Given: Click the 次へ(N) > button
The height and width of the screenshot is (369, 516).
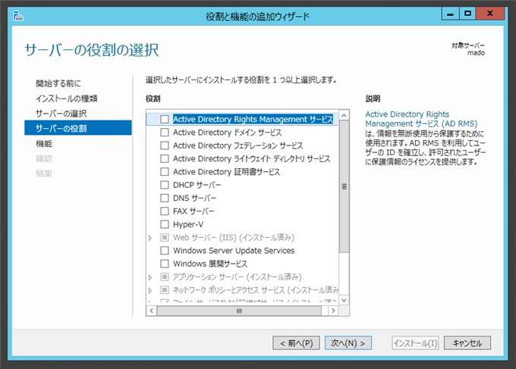Looking at the screenshot, I should click(348, 343).
